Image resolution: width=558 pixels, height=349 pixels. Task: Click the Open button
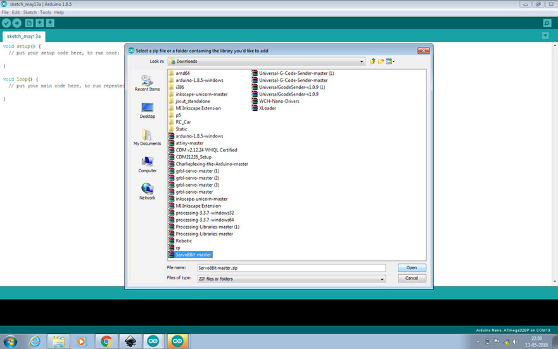tap(412, 267)
